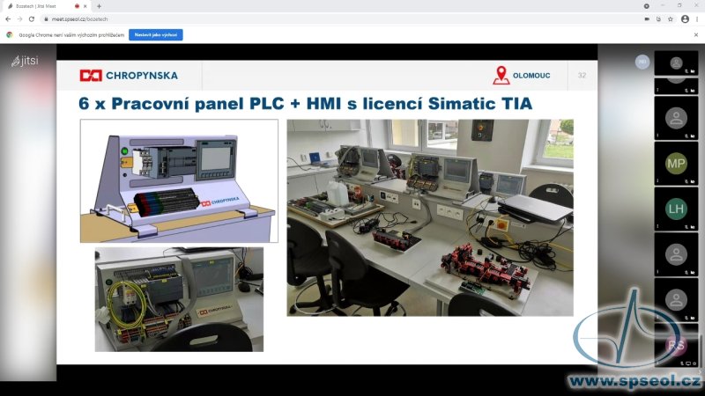Focus the meet.spseol.cz address bar
Image resolution: width=705 pixels, height=396 pixels.
342,19
